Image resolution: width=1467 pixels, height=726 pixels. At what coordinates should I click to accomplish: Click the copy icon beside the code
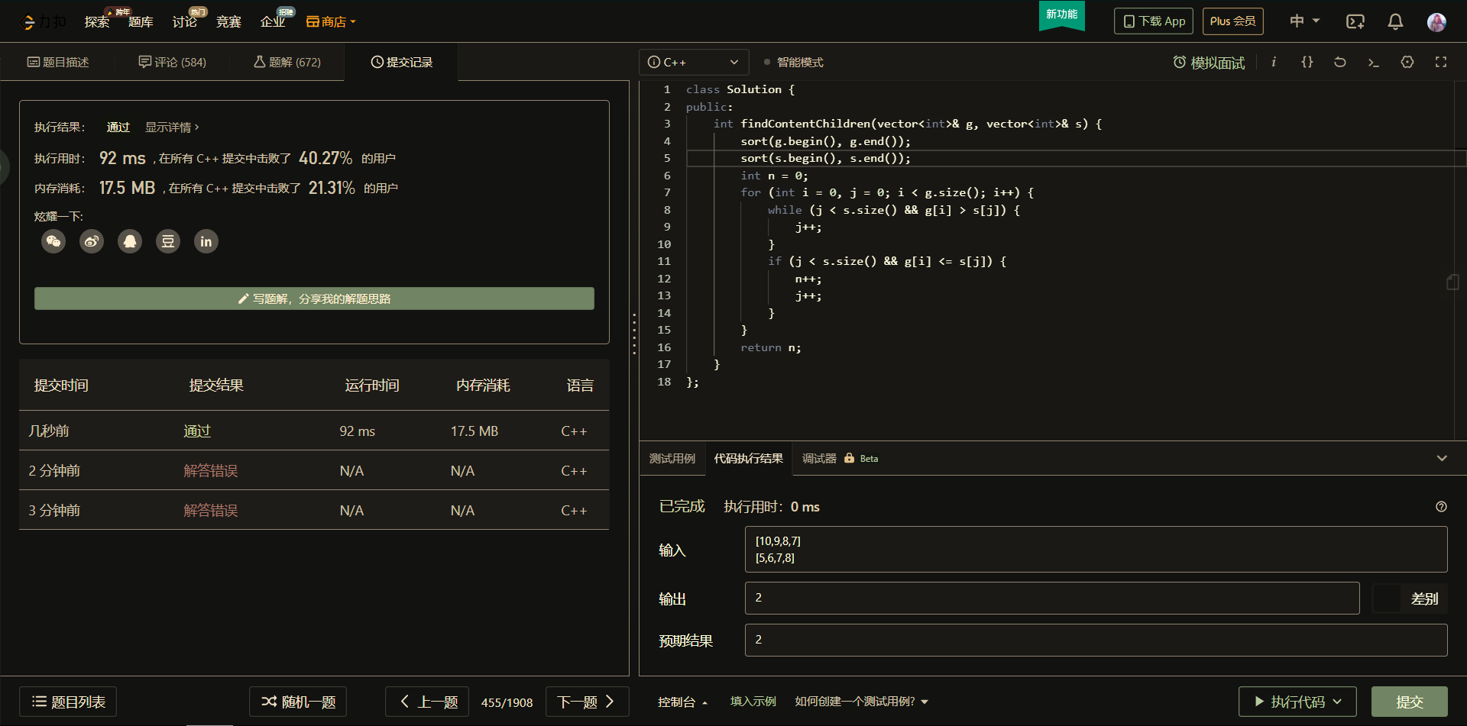(1452, 282)
